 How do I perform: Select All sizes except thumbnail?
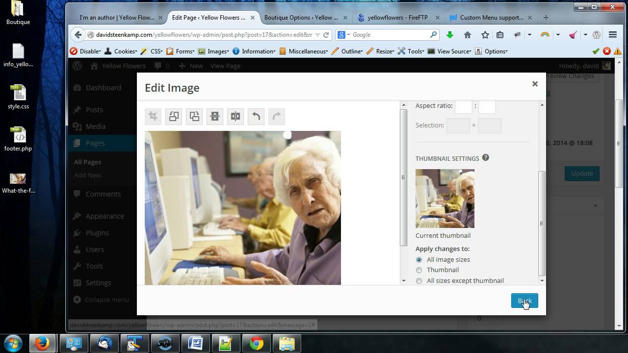click(419, 281)
